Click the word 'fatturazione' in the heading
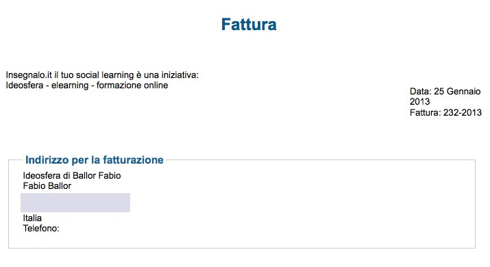490x267 pixels. coord(133,160)
